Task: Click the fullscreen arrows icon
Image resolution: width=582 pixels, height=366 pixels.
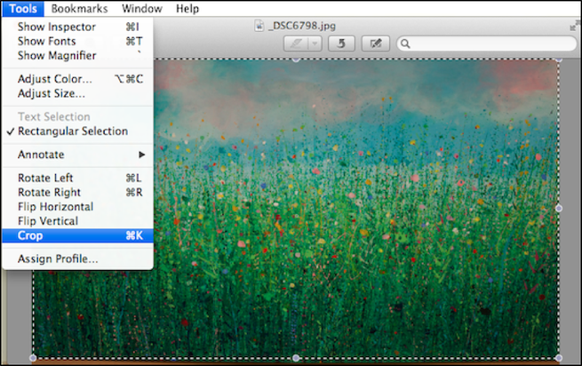Action: click(575, 26)
